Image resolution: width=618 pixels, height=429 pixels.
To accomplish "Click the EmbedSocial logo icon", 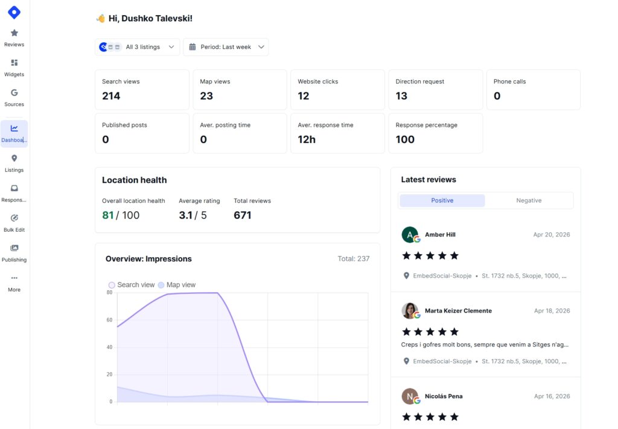I will tap(14, 12).
